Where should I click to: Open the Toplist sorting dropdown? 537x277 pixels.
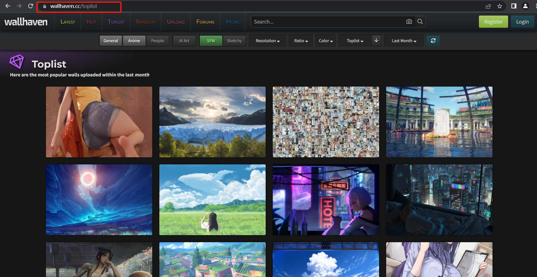click(355, 41)
